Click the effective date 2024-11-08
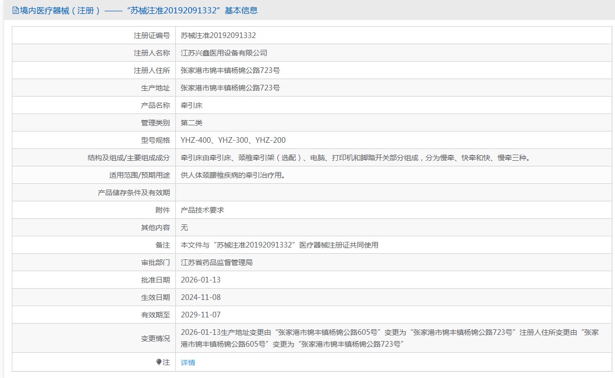The height and width of the screenshot is (378, 615). click(201, 297)
